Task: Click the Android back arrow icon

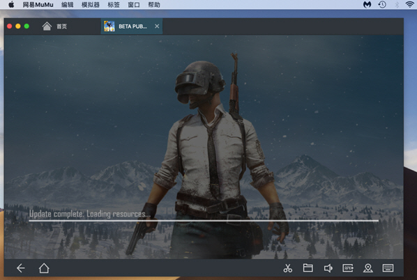Action: pyautogui.click(x=21, y=268)
